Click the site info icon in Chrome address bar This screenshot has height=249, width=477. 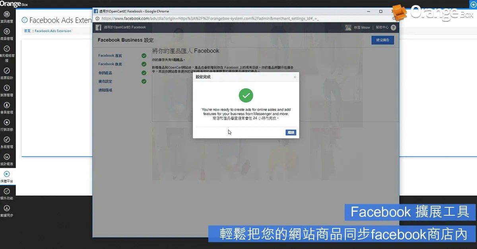(97, 18)
